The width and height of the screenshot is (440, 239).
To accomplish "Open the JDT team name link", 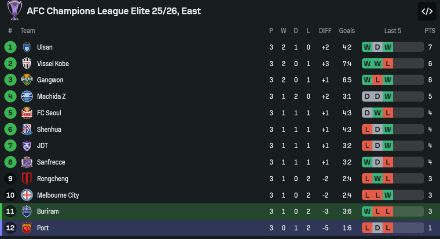I will click(43, 146).
